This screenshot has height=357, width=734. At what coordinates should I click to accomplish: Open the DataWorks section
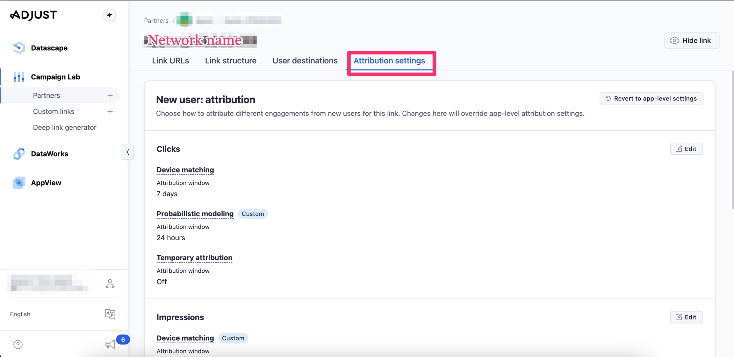point(49,154)
